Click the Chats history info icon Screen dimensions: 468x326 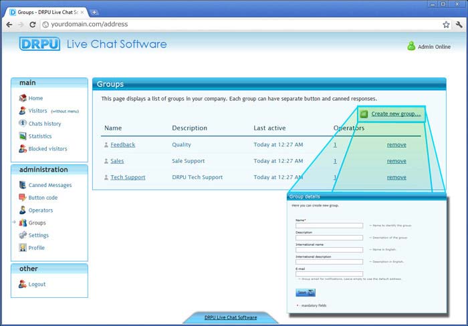coord(23,123)
